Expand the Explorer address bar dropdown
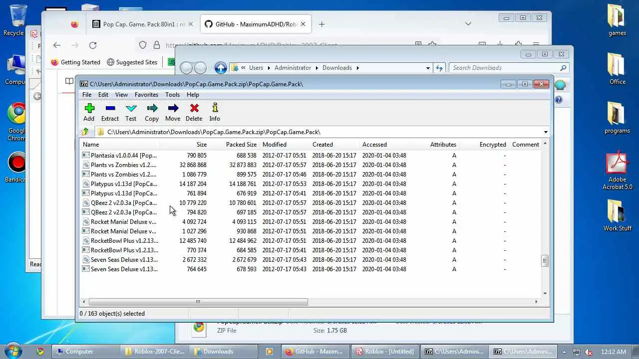The image size is (639, 359). [x=428, y=68]
